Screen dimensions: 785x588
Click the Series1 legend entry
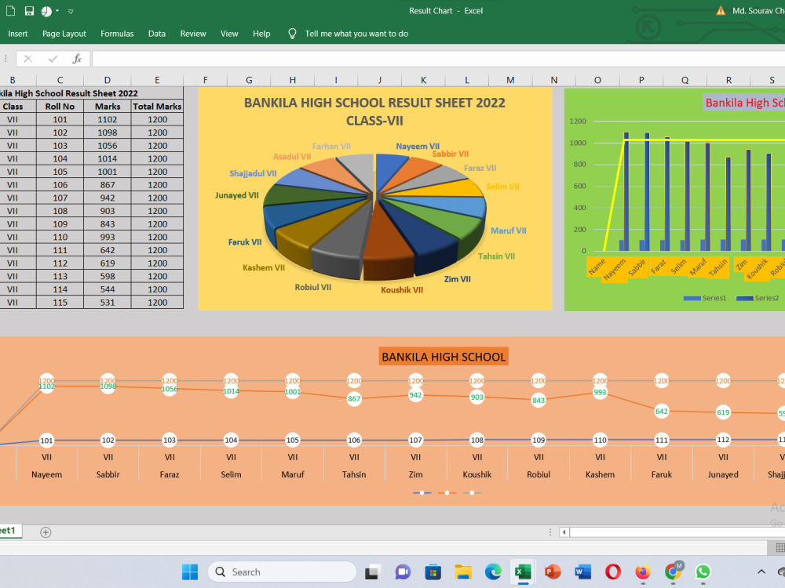tap(704, 298)
